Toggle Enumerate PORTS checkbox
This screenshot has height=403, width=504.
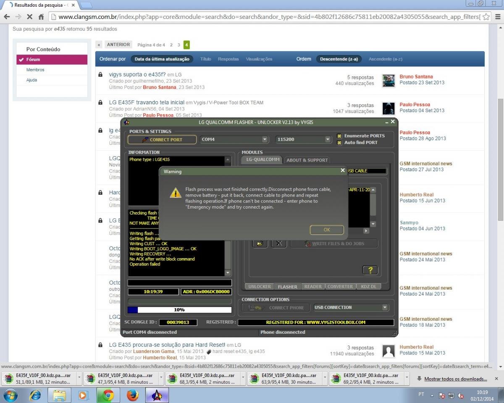click(x=339, y=136)
